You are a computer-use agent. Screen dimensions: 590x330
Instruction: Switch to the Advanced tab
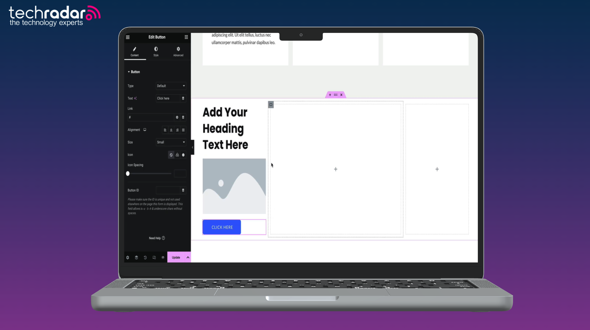(x=178, y=51)
